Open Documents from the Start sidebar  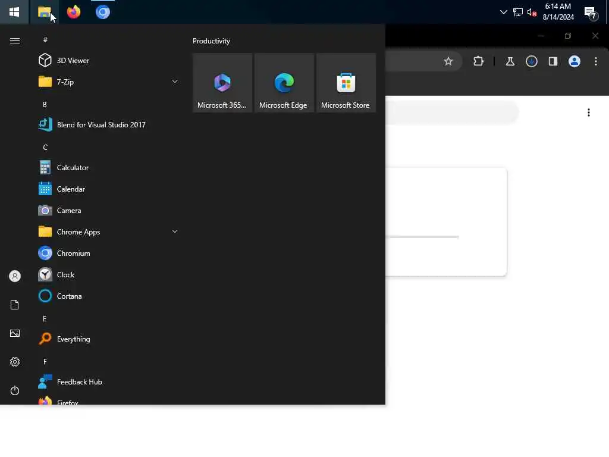[15, 305]
